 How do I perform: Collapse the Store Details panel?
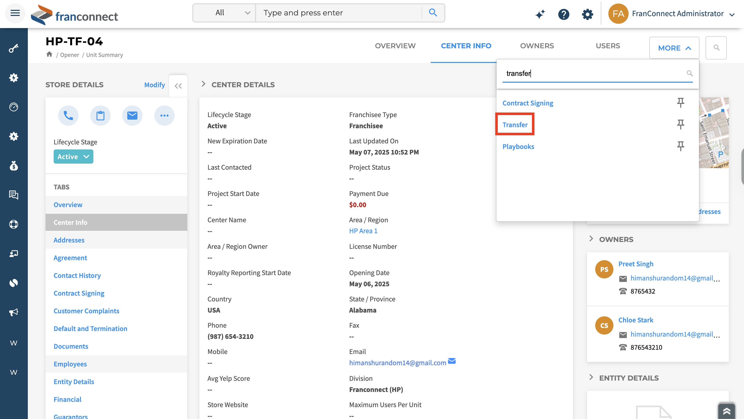(x=178, y=86)
